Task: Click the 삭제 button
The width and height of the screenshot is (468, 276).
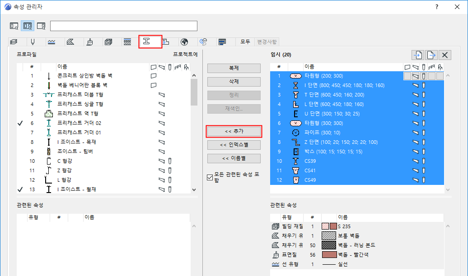Action: (234, 81)
